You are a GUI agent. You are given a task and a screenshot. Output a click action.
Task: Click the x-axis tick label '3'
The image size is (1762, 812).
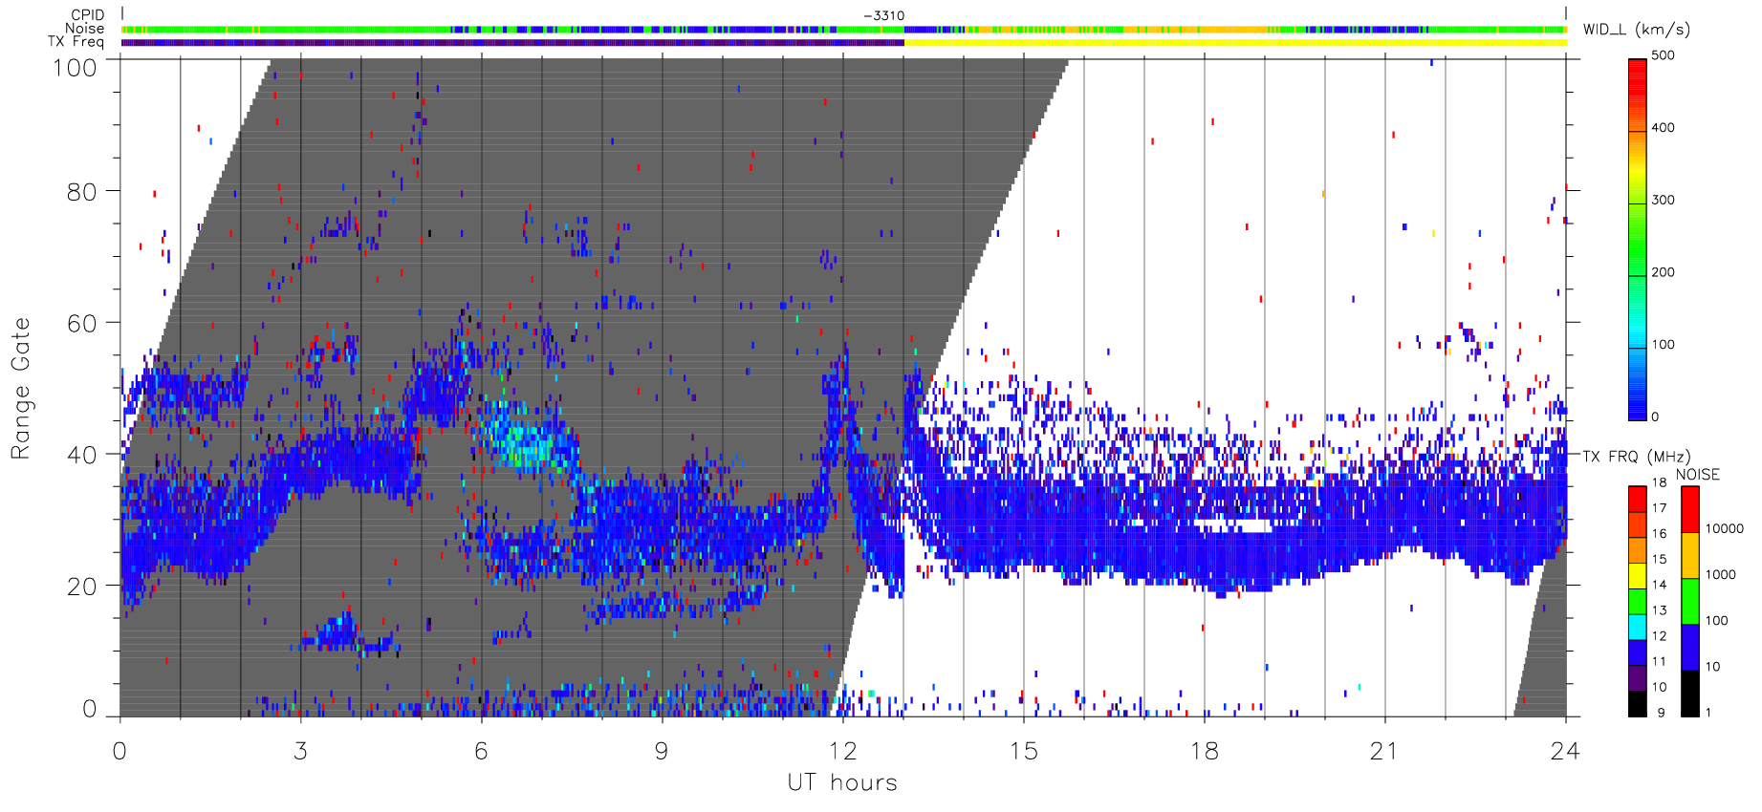pyautogui.click(x=300, y=751)
